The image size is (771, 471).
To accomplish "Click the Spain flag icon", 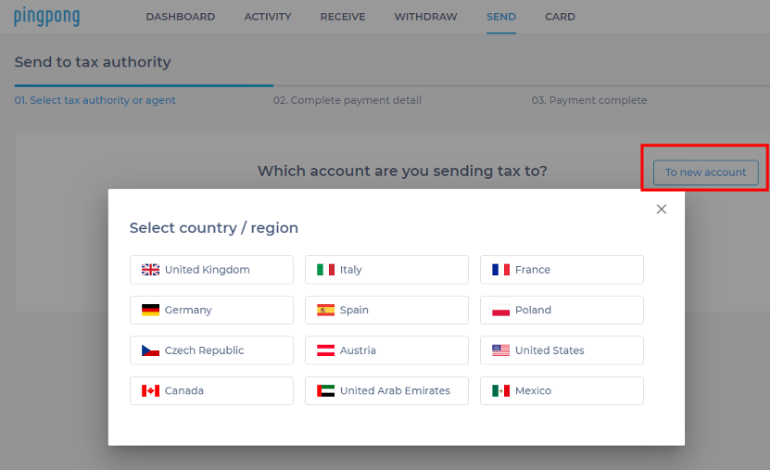I will coord(325,311).
